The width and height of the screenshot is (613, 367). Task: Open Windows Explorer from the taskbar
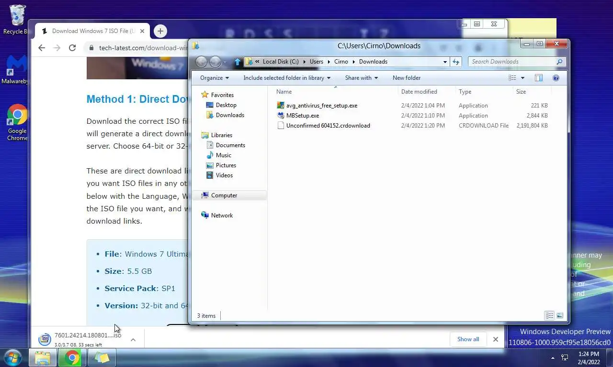tap(43, 357)
